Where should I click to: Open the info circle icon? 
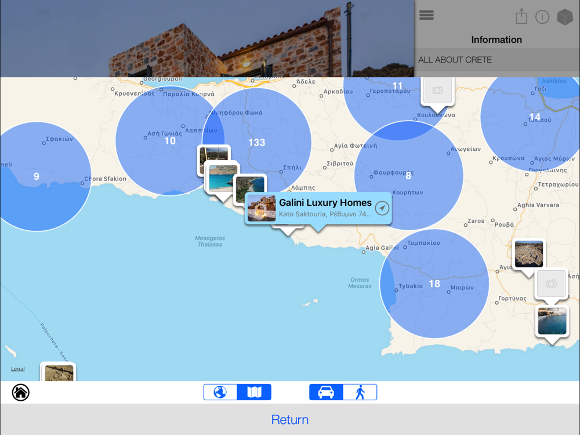[x=542, y=17]
